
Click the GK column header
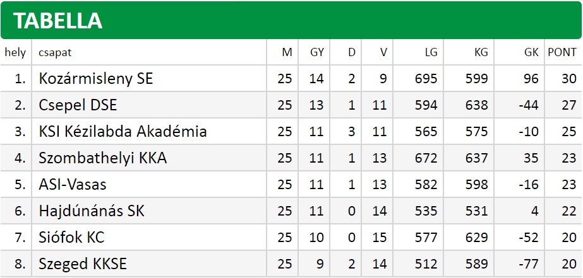pyautogui.click(x=531, y=52)
